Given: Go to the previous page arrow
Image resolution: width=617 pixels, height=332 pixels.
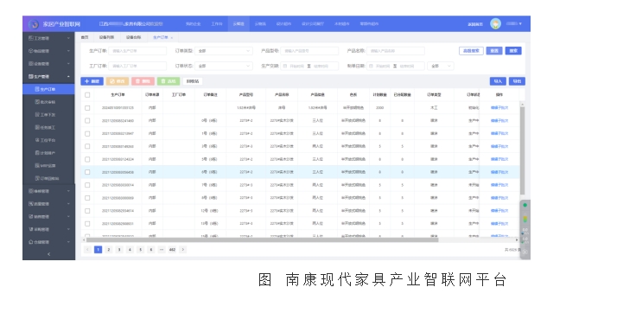Looking at the screenshot, I should click(x=87, y=249).
